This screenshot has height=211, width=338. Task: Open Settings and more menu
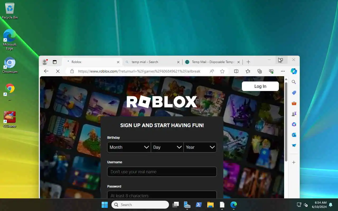click(283, 71)
